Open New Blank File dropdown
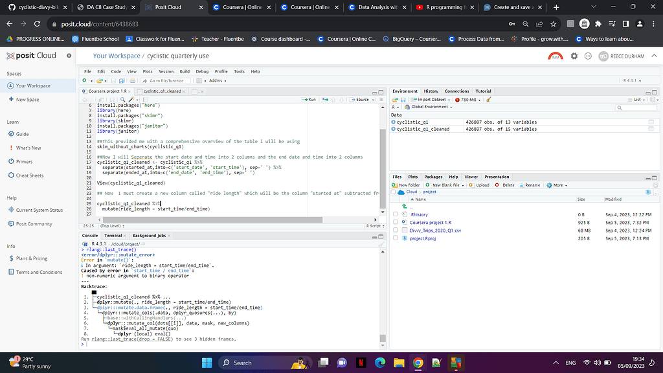This screenshot has height=373, width=663. point(445,185)
